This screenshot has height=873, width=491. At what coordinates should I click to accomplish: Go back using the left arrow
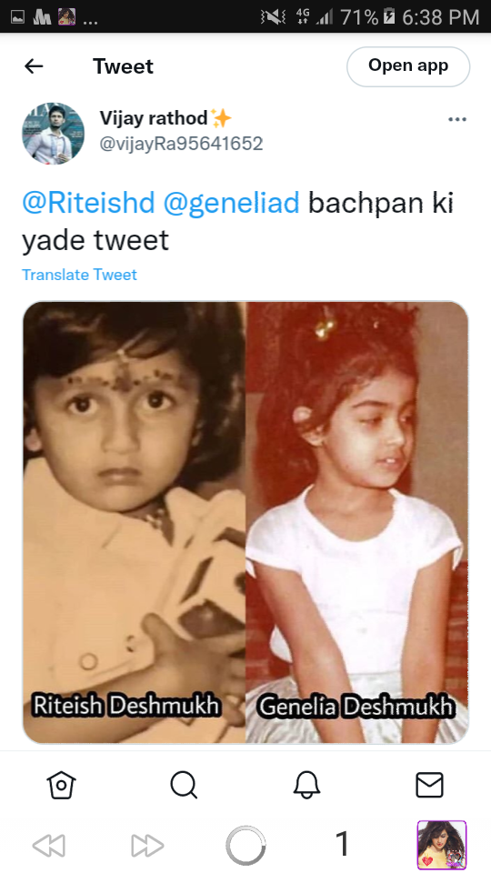(x=34, y=66)
